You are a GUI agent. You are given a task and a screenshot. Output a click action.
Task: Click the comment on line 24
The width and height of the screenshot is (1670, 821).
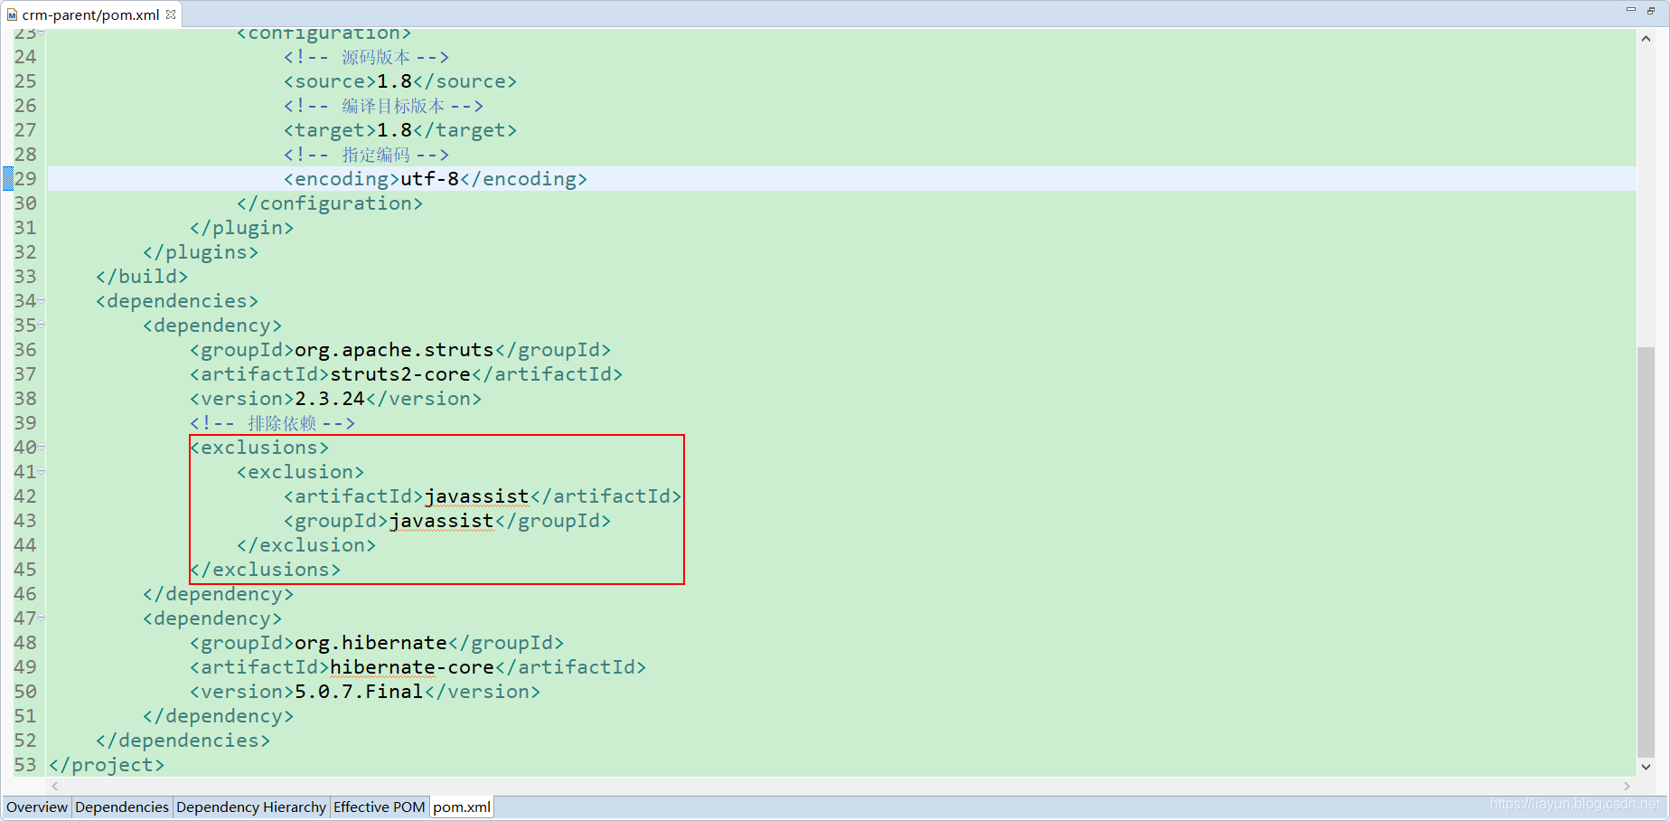coord(366,57)
